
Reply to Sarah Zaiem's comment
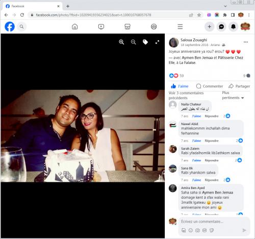(212, 160)
